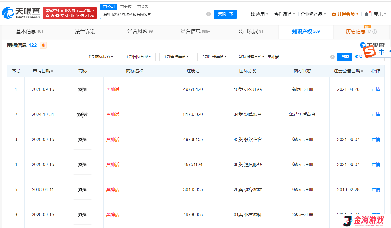Screen dimensions: 391x228
Task: Open trademark image for 49751124
Action: tap(83, 165)
